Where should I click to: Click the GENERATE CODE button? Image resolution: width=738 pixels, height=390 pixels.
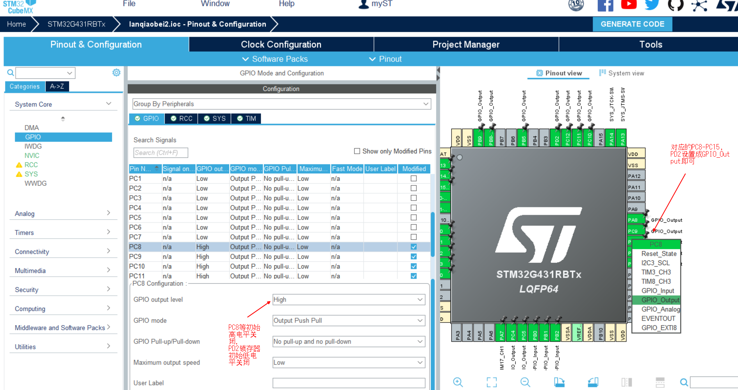click(x=632, y=24)
